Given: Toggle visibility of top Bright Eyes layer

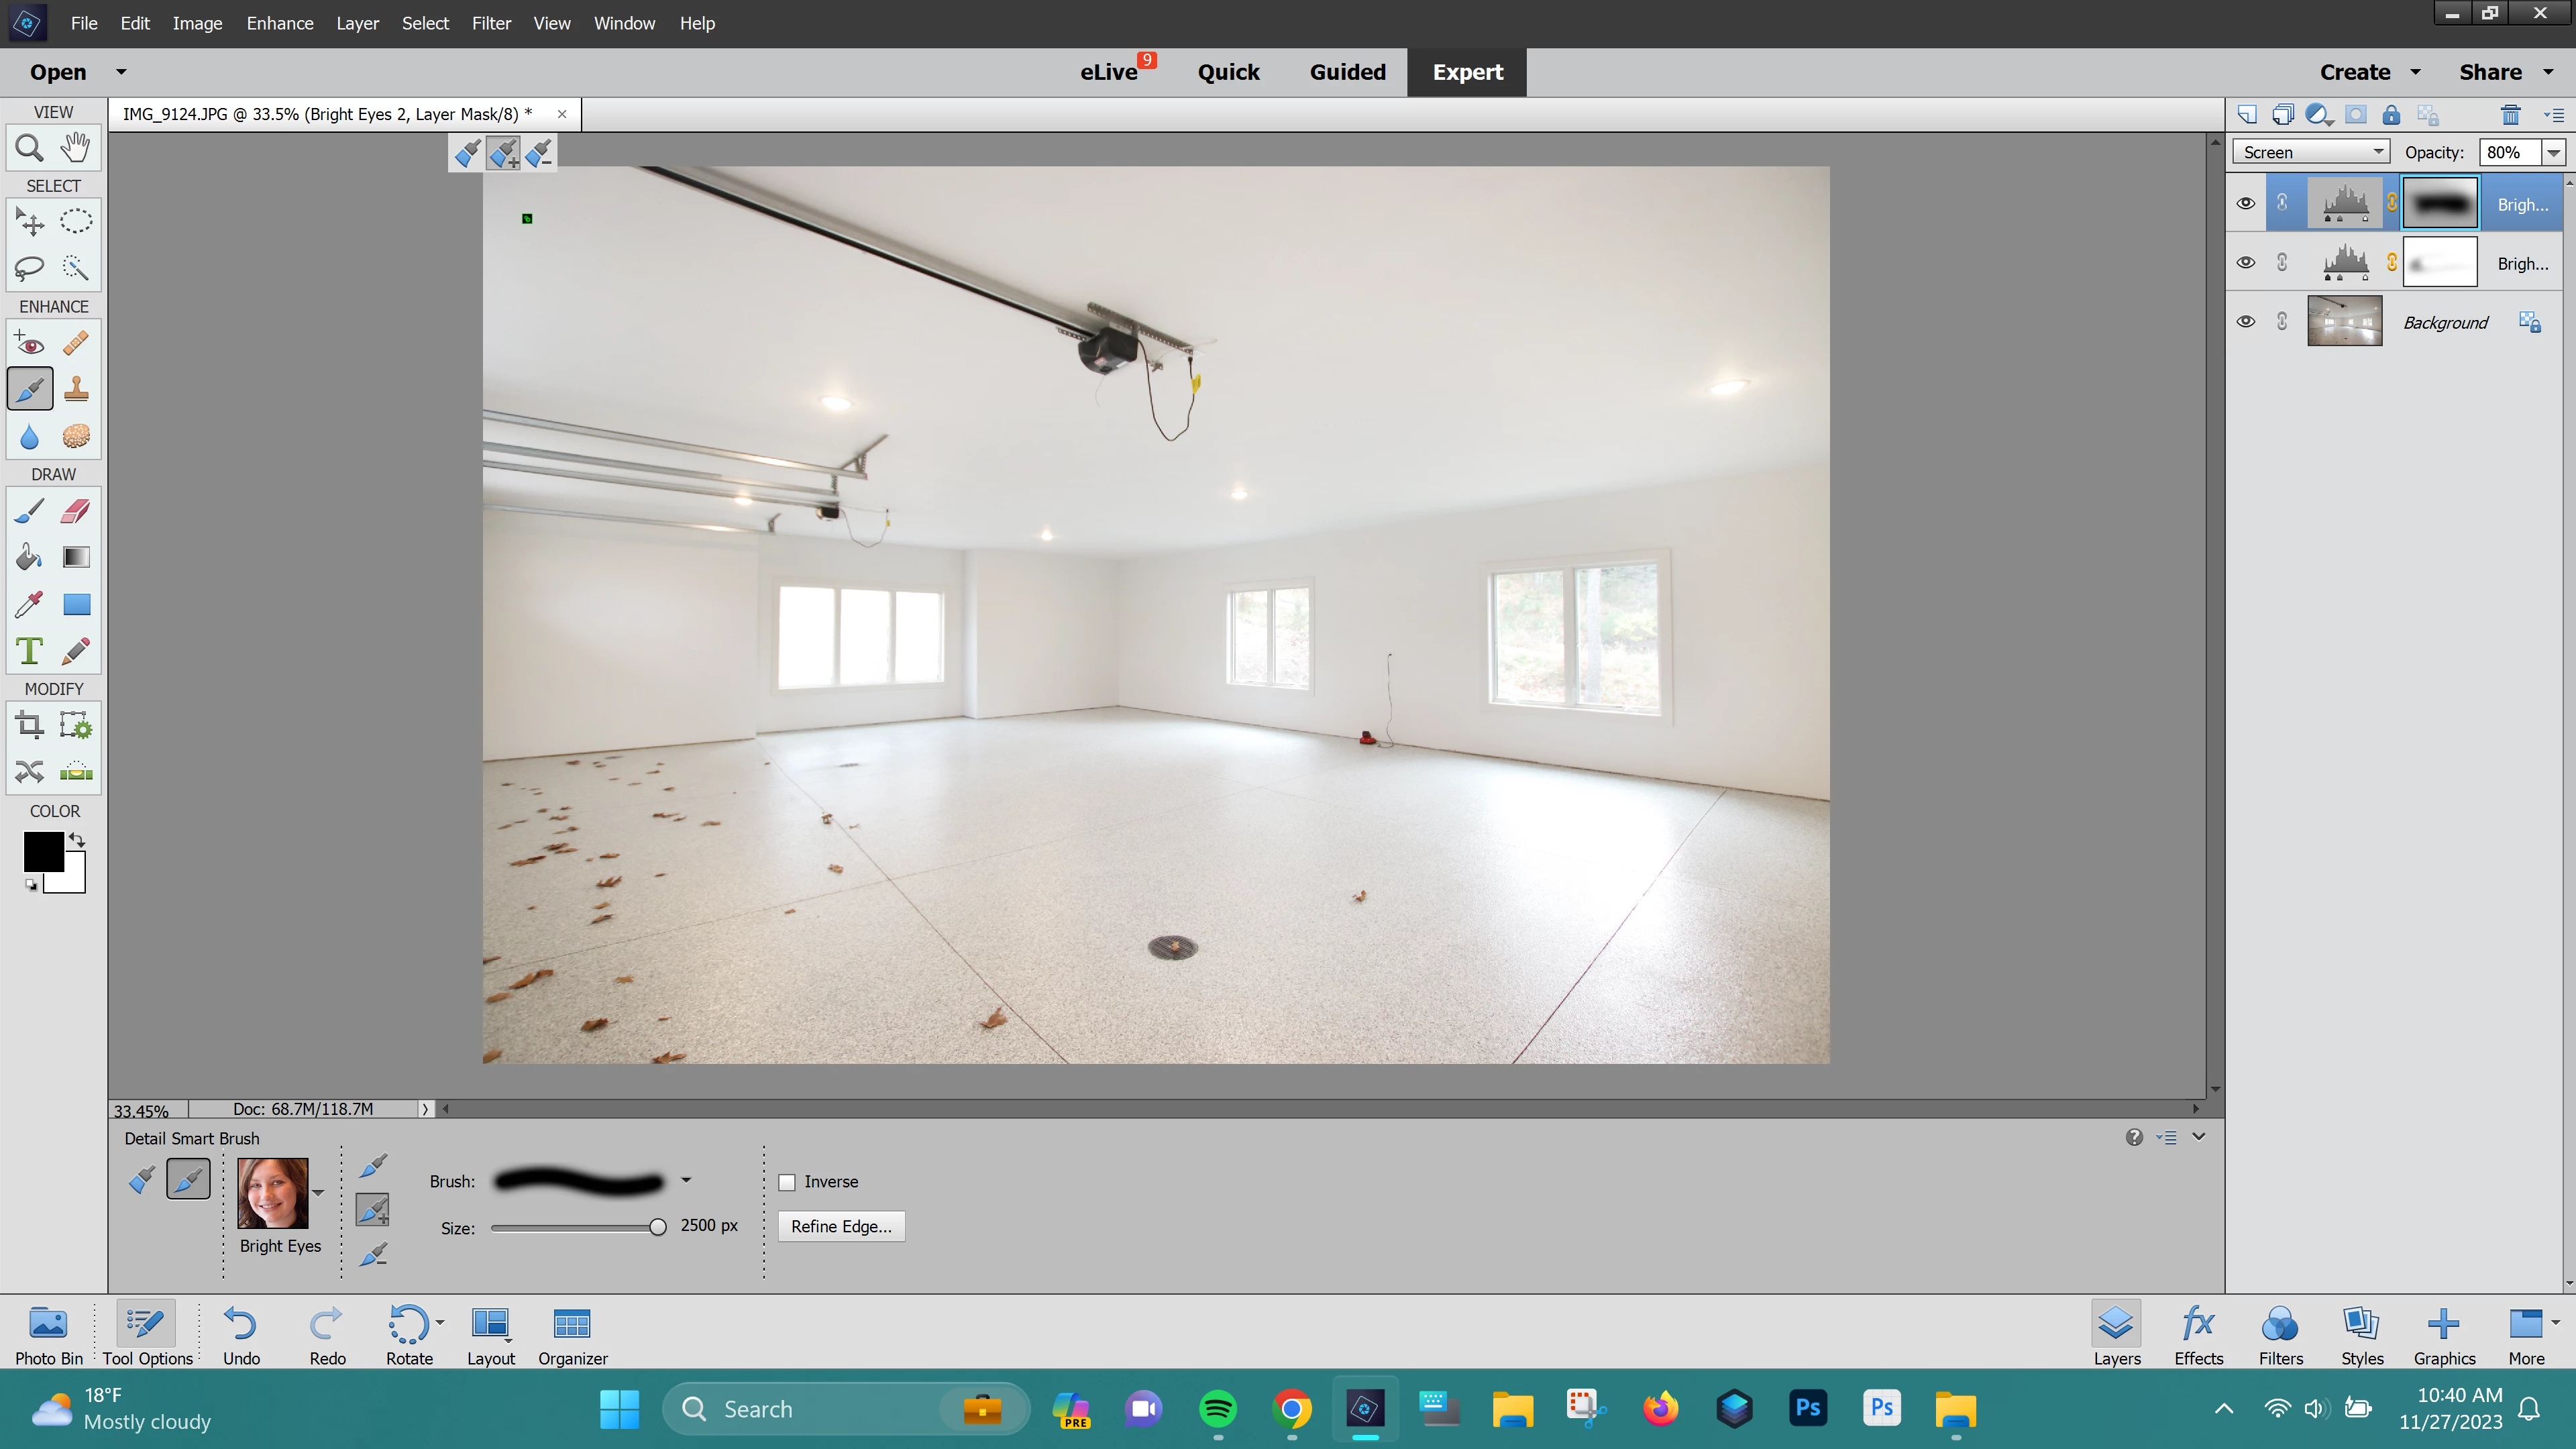Looking at the screenshot, I should click(x=2245, y=204).
